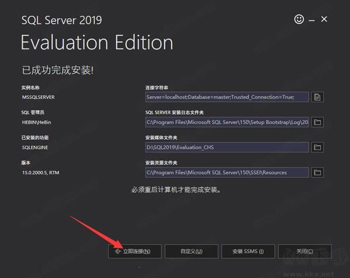The width and height of the screenshot is (350, 278).
Task: Select the D:\SQL2019\Evaluation_CHS path field
Action: (227, 147)
